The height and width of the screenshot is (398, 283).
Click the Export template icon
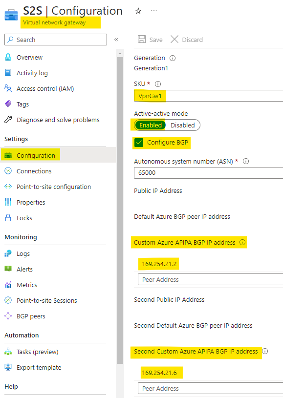pos(8,367)
